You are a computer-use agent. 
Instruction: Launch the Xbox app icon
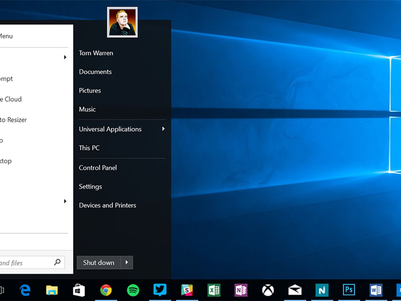pyautogui.click(x=268, y=290)
